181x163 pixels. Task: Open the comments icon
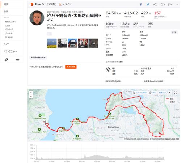(170, 4)
